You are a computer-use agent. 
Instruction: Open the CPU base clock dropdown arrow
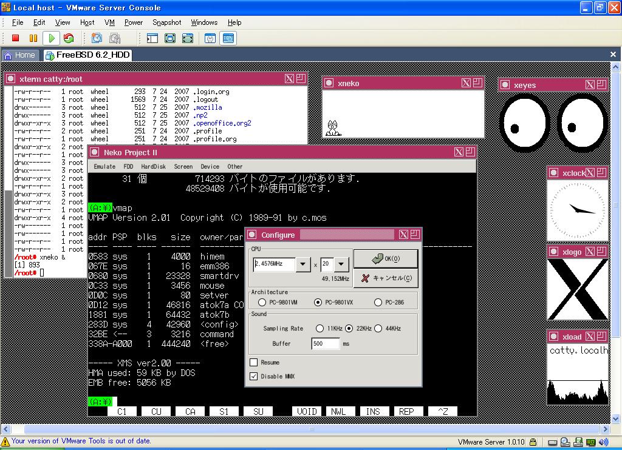tap(302, 264)
